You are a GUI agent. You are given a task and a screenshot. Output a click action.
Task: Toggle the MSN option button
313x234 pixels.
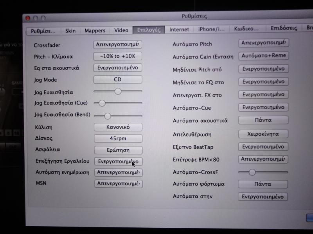[118, 183]
